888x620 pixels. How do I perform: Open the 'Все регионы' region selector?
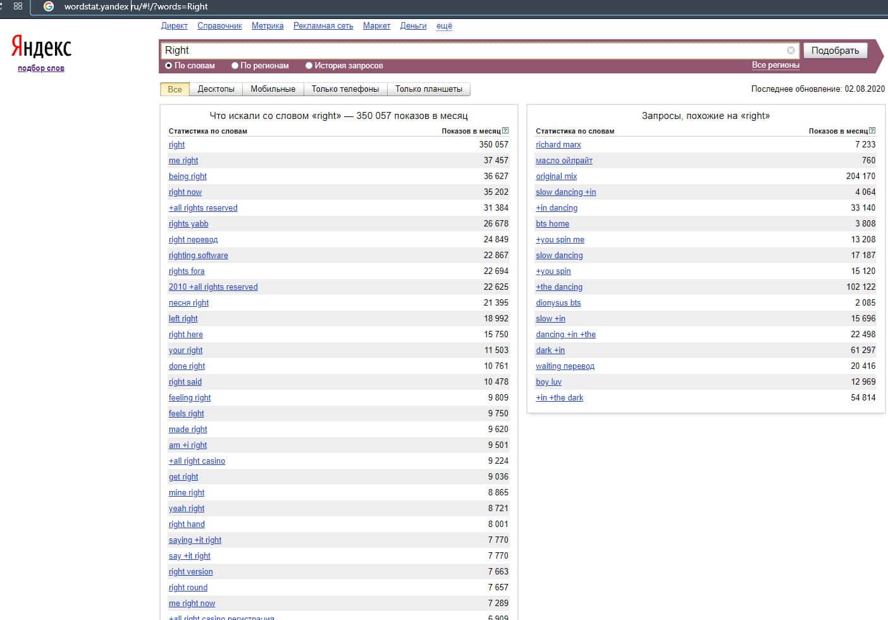pos(775,65)
